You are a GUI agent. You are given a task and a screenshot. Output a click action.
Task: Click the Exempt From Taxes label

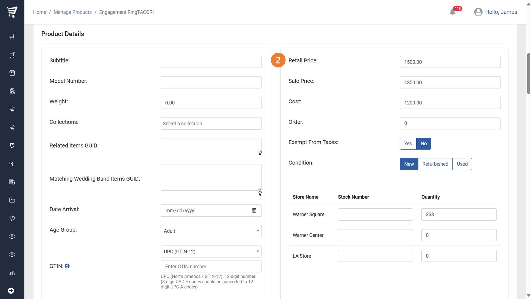313,142
